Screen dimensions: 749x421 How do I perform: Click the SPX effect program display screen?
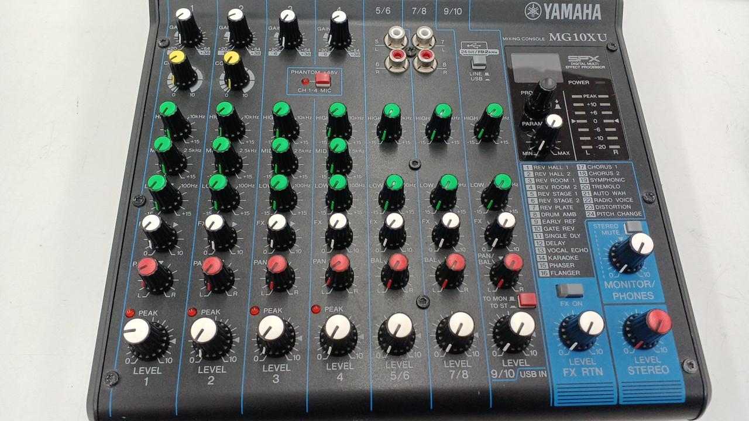click(537, 68)
